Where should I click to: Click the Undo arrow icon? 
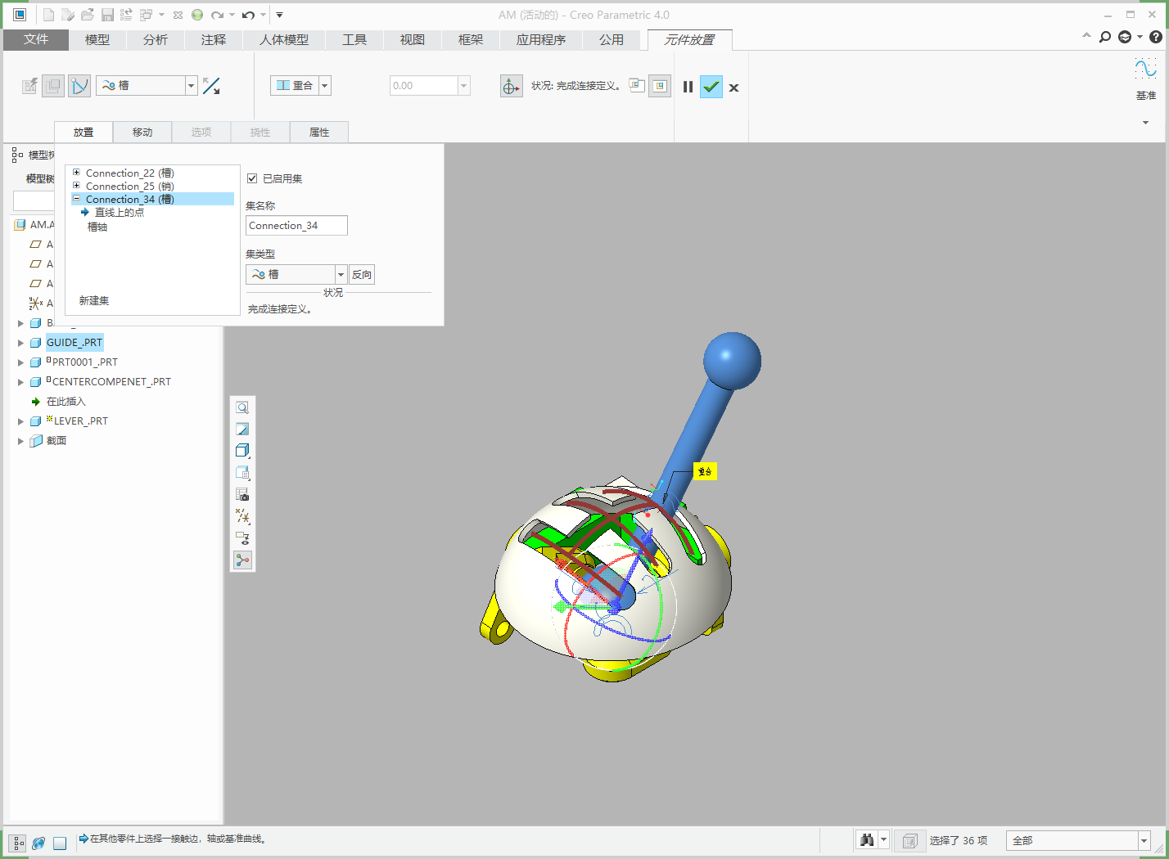[248, 15]
